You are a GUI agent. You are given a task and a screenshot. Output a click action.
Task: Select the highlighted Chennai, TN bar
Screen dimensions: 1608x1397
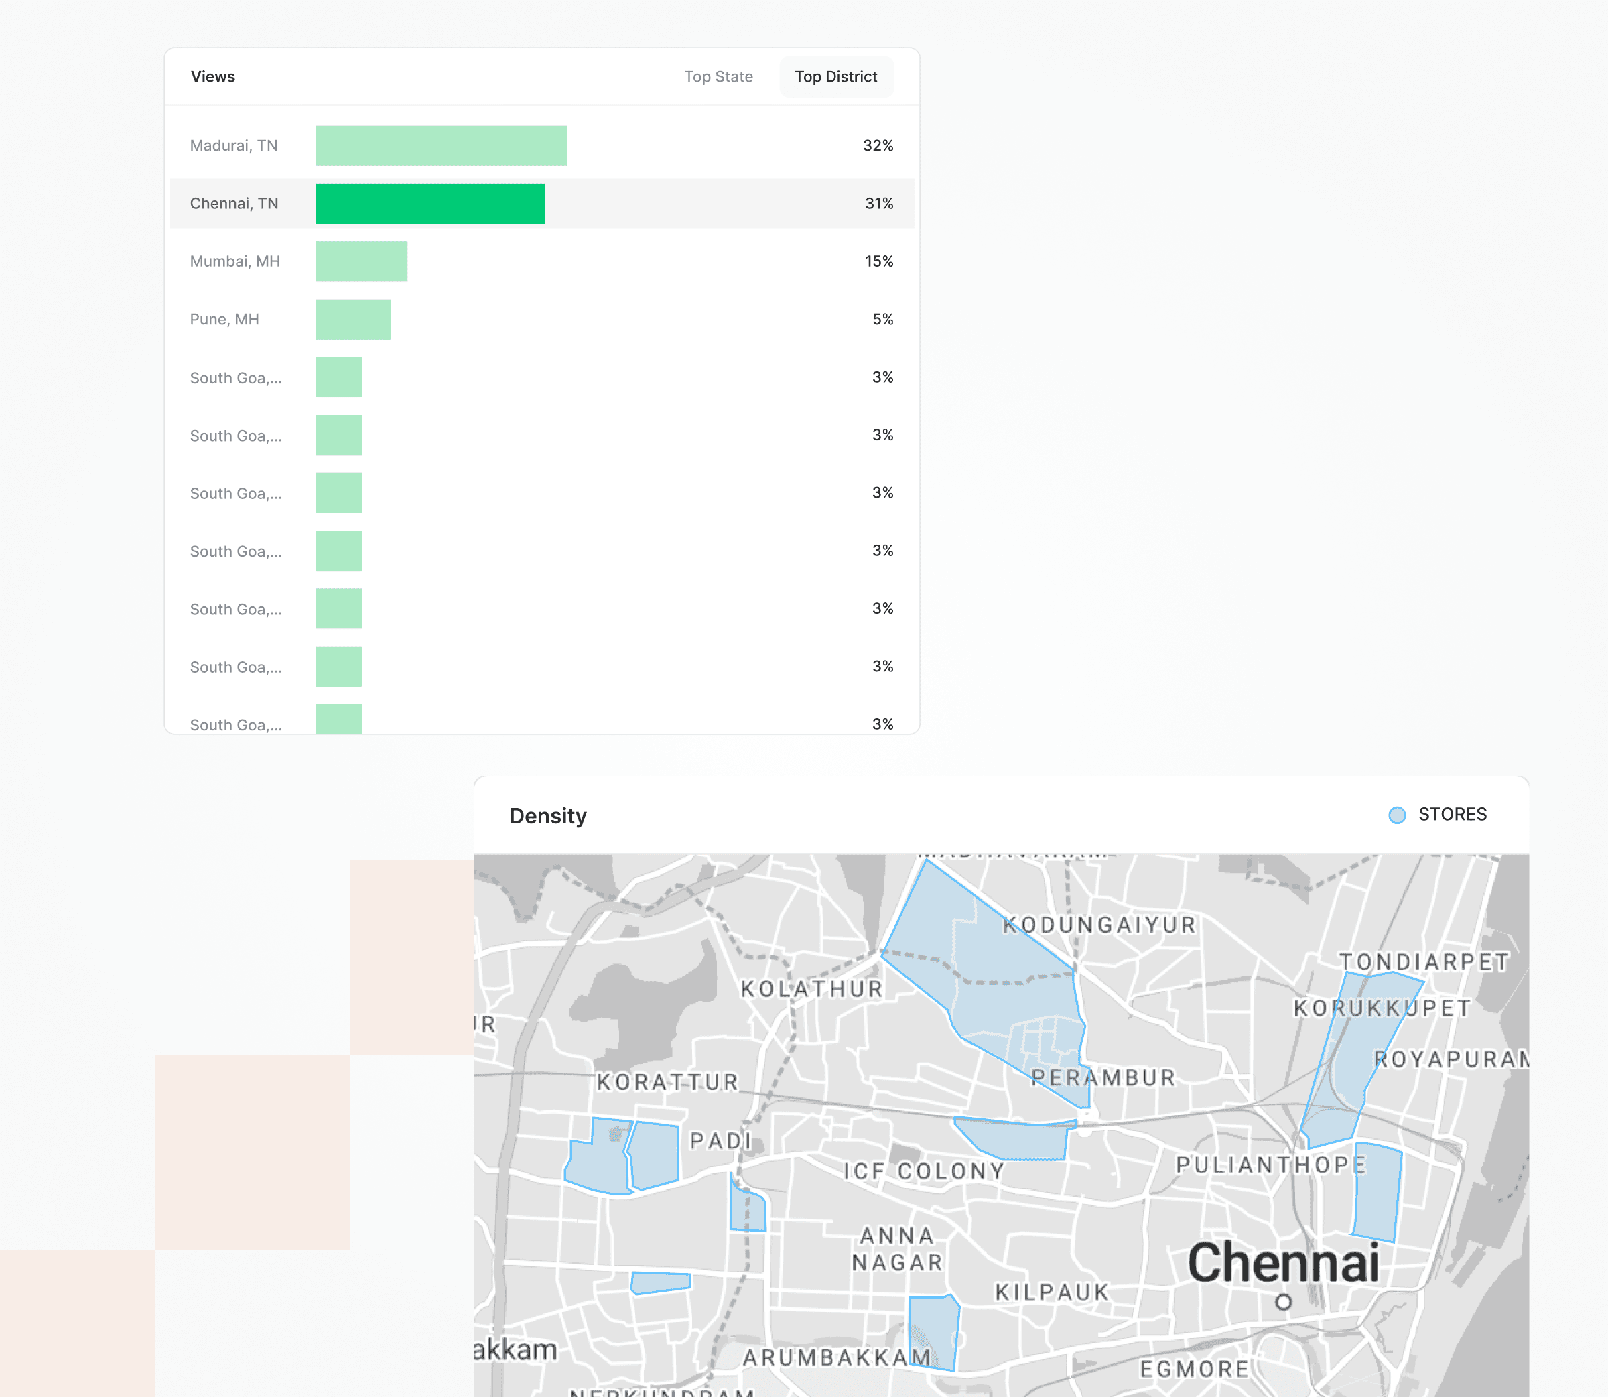pos(429,204)
